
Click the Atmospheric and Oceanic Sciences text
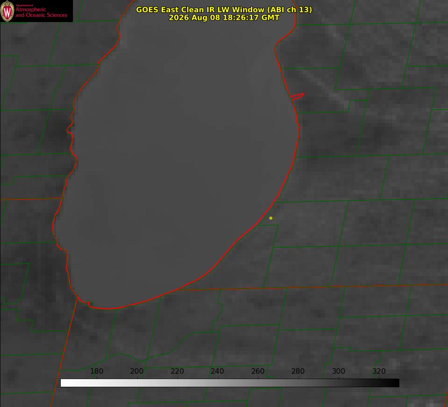(41, 12)
